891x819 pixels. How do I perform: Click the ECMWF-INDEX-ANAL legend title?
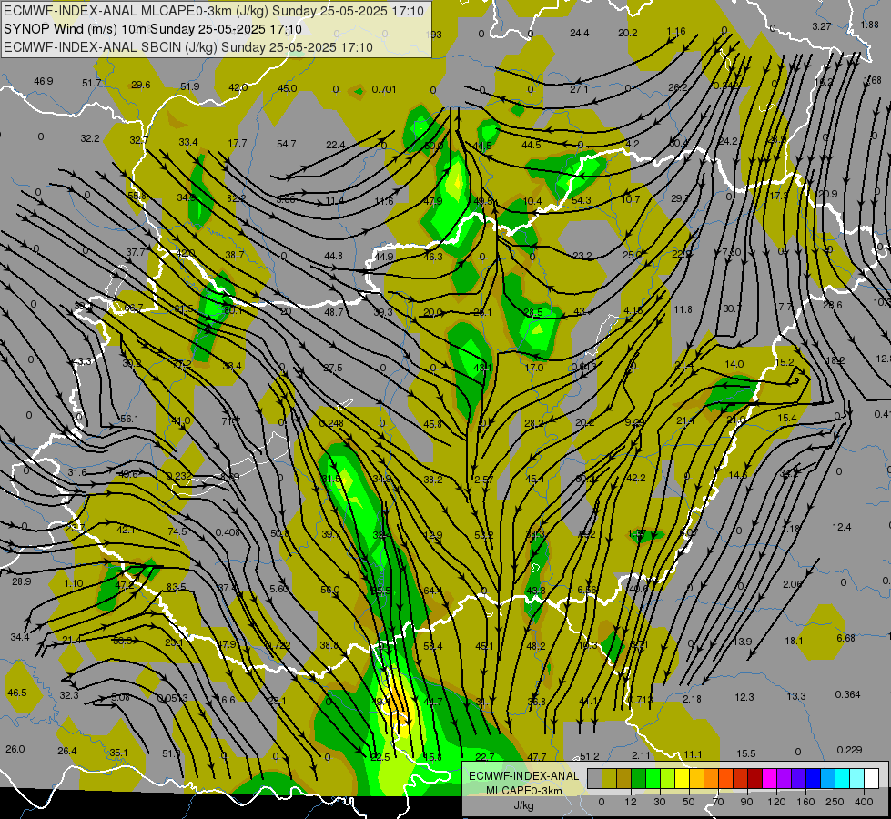tap(524, 776)
